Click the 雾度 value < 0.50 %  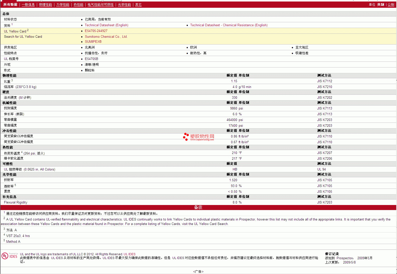click(235, 192)
